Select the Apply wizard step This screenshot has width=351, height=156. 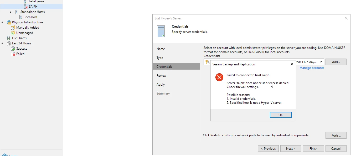click(176, 85)
